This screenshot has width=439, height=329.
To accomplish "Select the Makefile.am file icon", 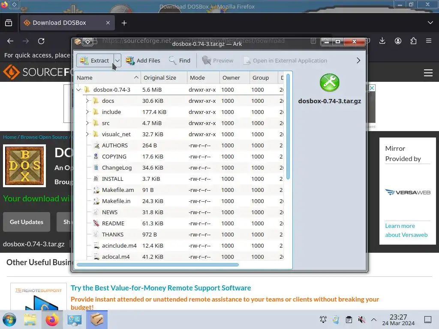I will click(96, 190).
